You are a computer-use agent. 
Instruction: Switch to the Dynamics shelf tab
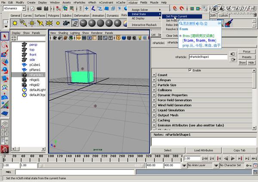coord(113,15)
